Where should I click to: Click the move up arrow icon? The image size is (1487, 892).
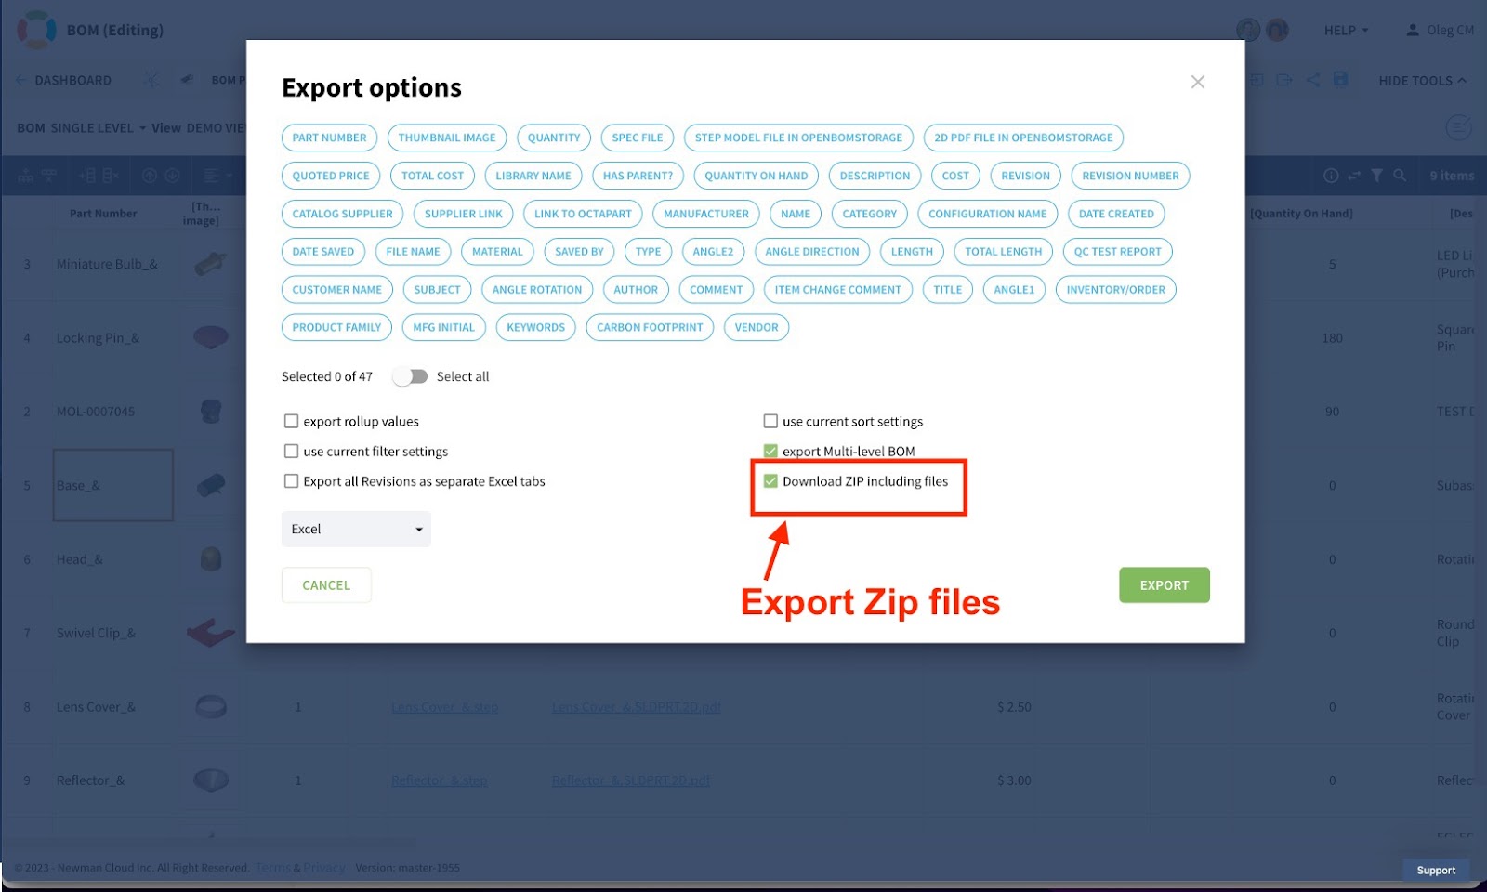[149, 176]
